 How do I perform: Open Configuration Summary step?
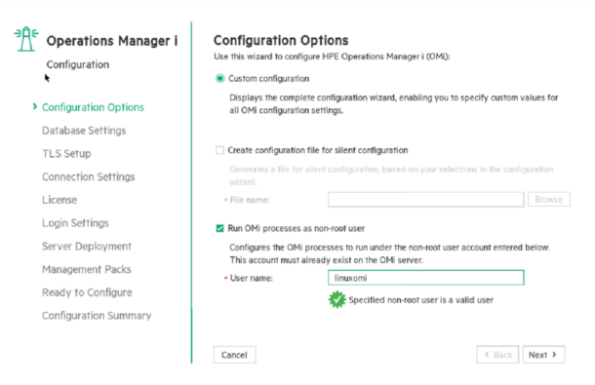[97, 316]
